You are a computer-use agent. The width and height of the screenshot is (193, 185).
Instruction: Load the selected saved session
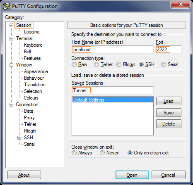169,101
